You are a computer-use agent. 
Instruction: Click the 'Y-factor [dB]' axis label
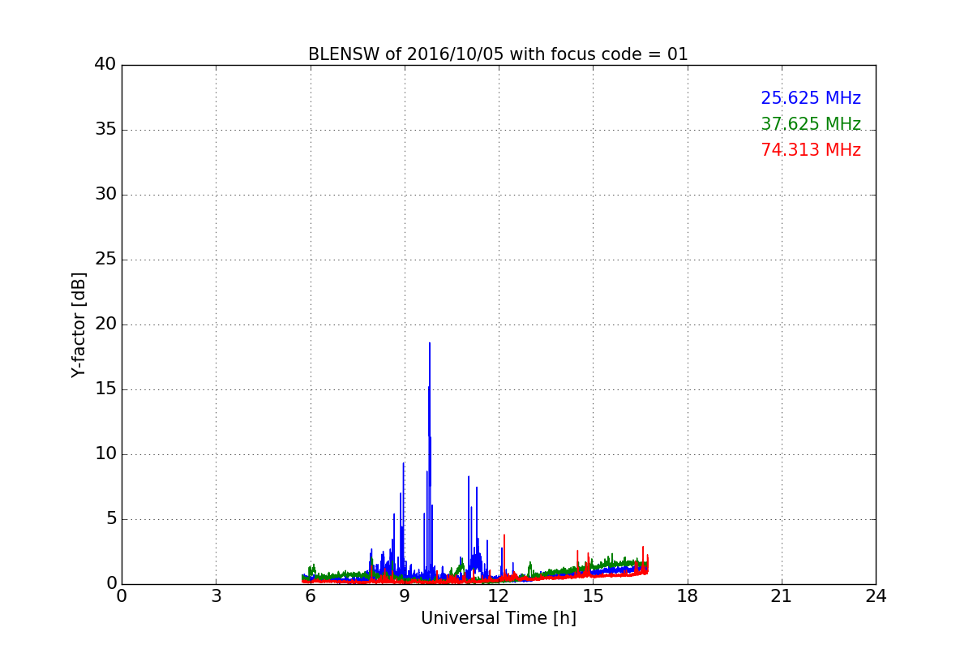click(79, 324)
